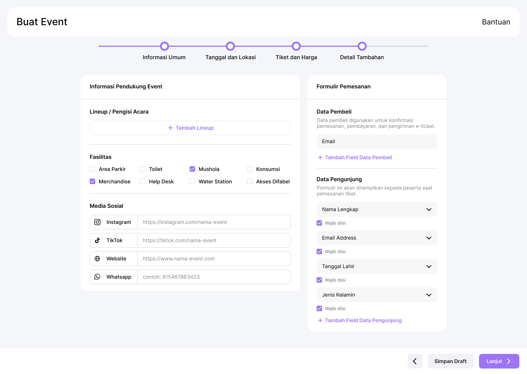
Task: Toggle Wajib diisi under Nama Lengkap
Action: pos(319,223)
